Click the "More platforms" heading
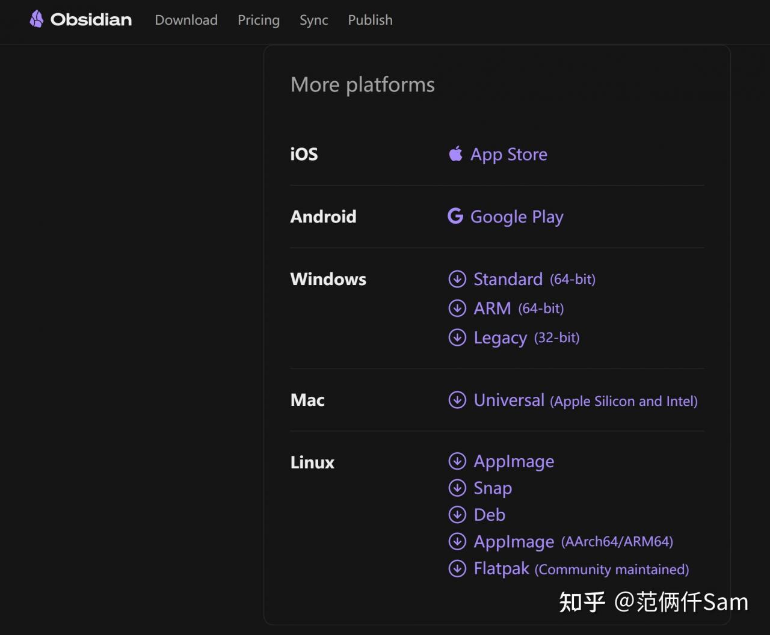The height and width of the screenshot is (635, 770). (363, 85)
